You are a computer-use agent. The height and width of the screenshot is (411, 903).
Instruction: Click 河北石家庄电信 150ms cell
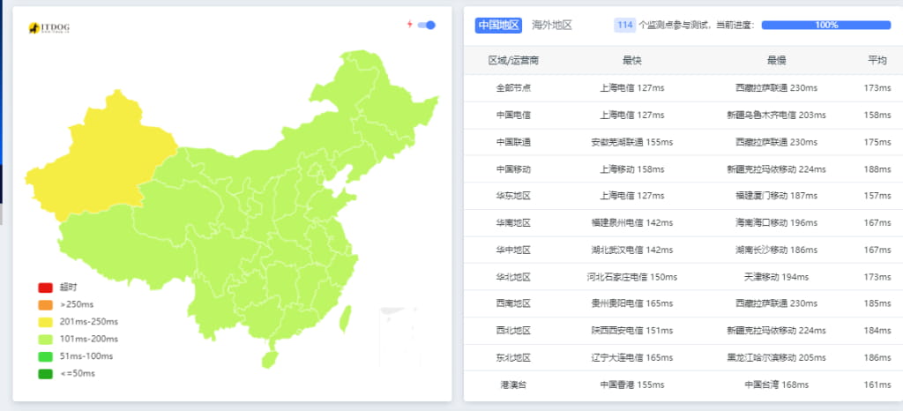pos(631,277)
